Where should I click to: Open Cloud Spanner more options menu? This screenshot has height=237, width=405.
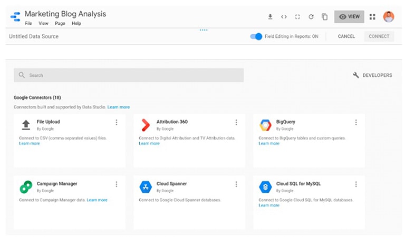click(236, 184)
